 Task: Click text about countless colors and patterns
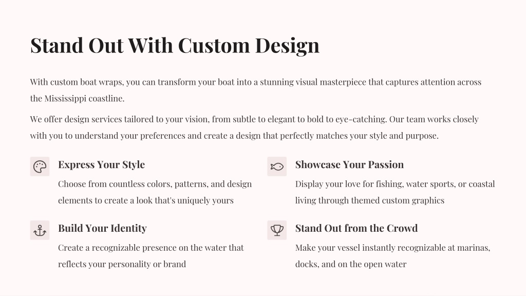155,192
